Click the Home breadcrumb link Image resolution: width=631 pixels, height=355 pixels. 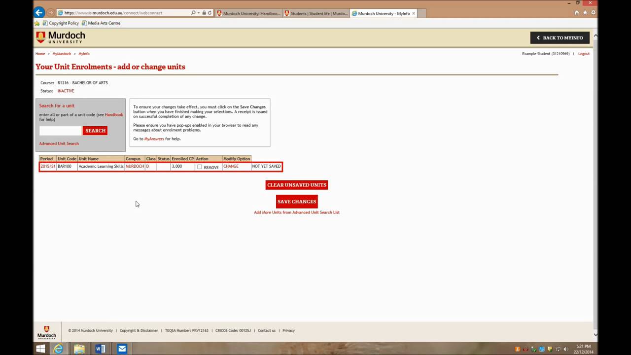(40, 54)
